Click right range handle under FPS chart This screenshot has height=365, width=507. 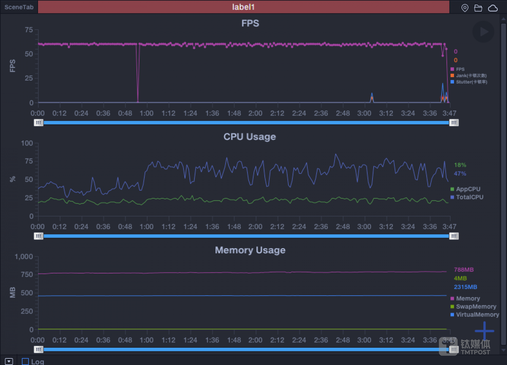tap(454, 122)
